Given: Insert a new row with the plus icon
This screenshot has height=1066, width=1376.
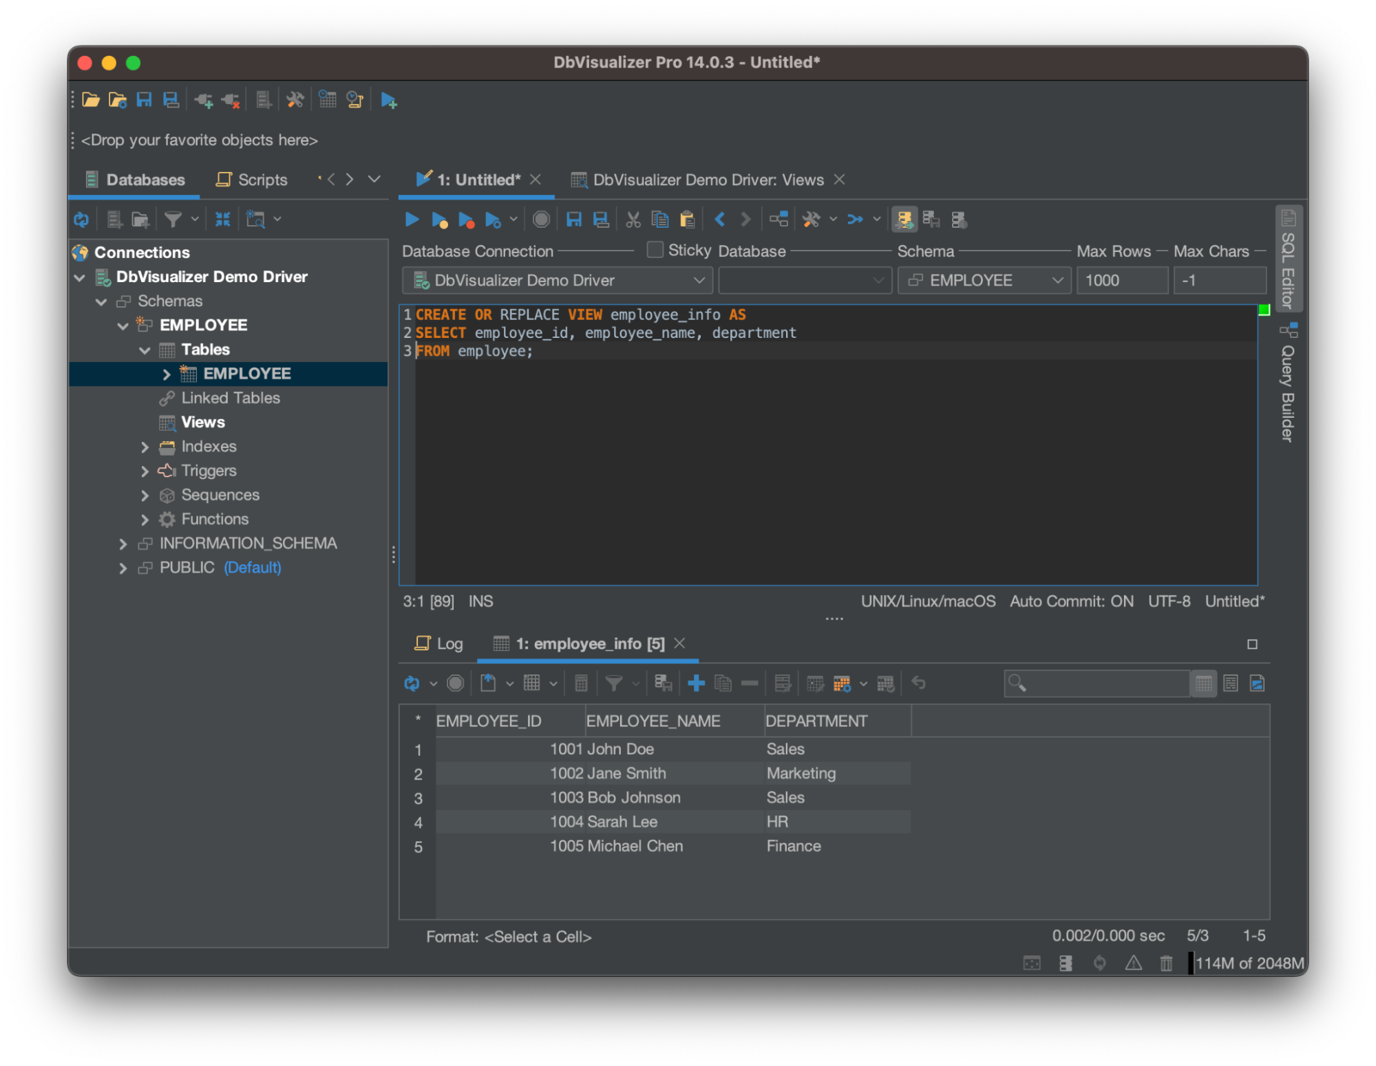Looking at the screenshot, I should pyautogui.click(x=696, y=683).
